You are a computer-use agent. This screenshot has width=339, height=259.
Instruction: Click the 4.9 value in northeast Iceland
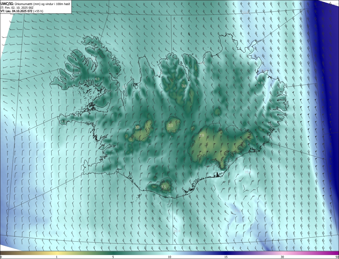pyautogui.click(x=260, y=83)
